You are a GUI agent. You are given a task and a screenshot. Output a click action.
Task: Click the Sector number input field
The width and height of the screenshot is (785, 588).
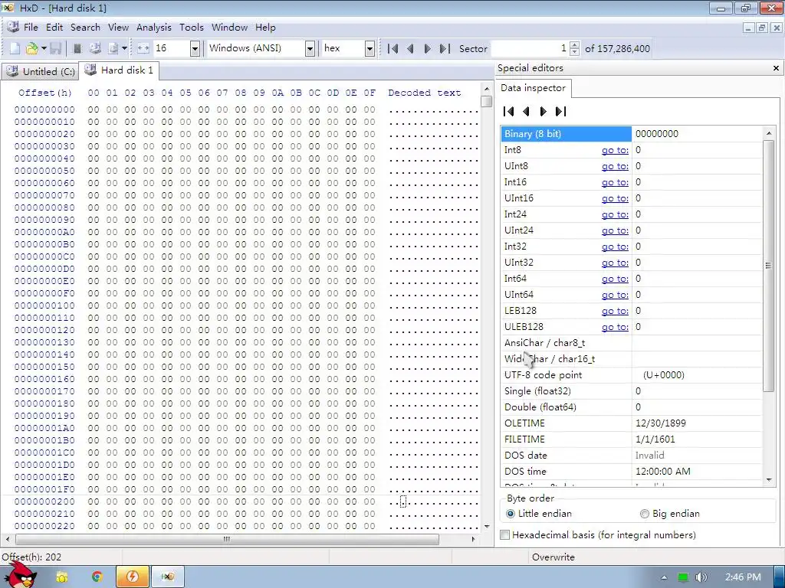click(530, 48)
